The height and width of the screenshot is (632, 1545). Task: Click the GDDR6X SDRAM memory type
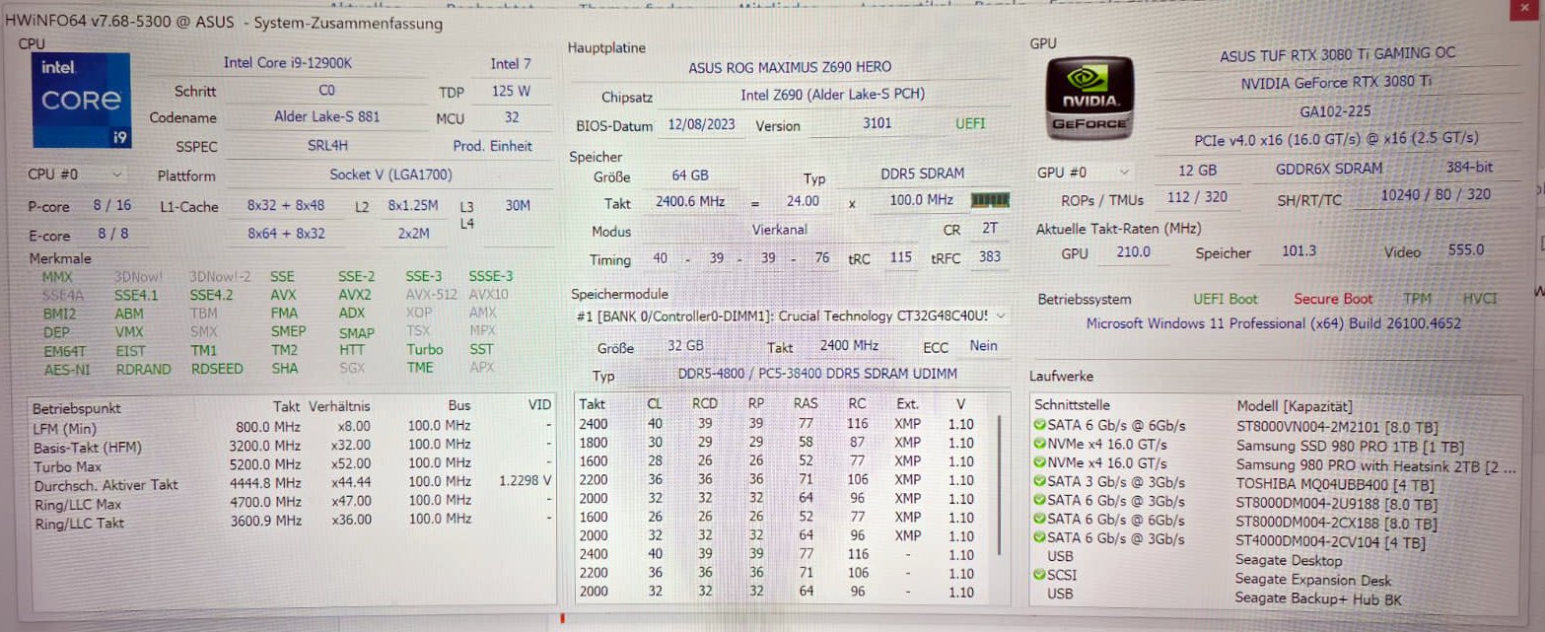(x=1328, y=169)
